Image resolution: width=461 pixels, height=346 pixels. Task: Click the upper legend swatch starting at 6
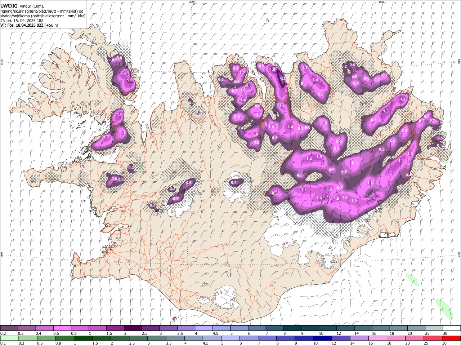coord(257,328)
